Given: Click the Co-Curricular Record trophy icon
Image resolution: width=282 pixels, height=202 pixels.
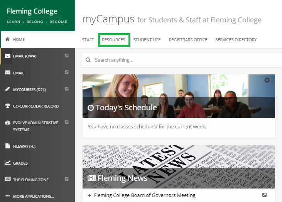Looking at the screenshot, I should [x=8, y=106].
